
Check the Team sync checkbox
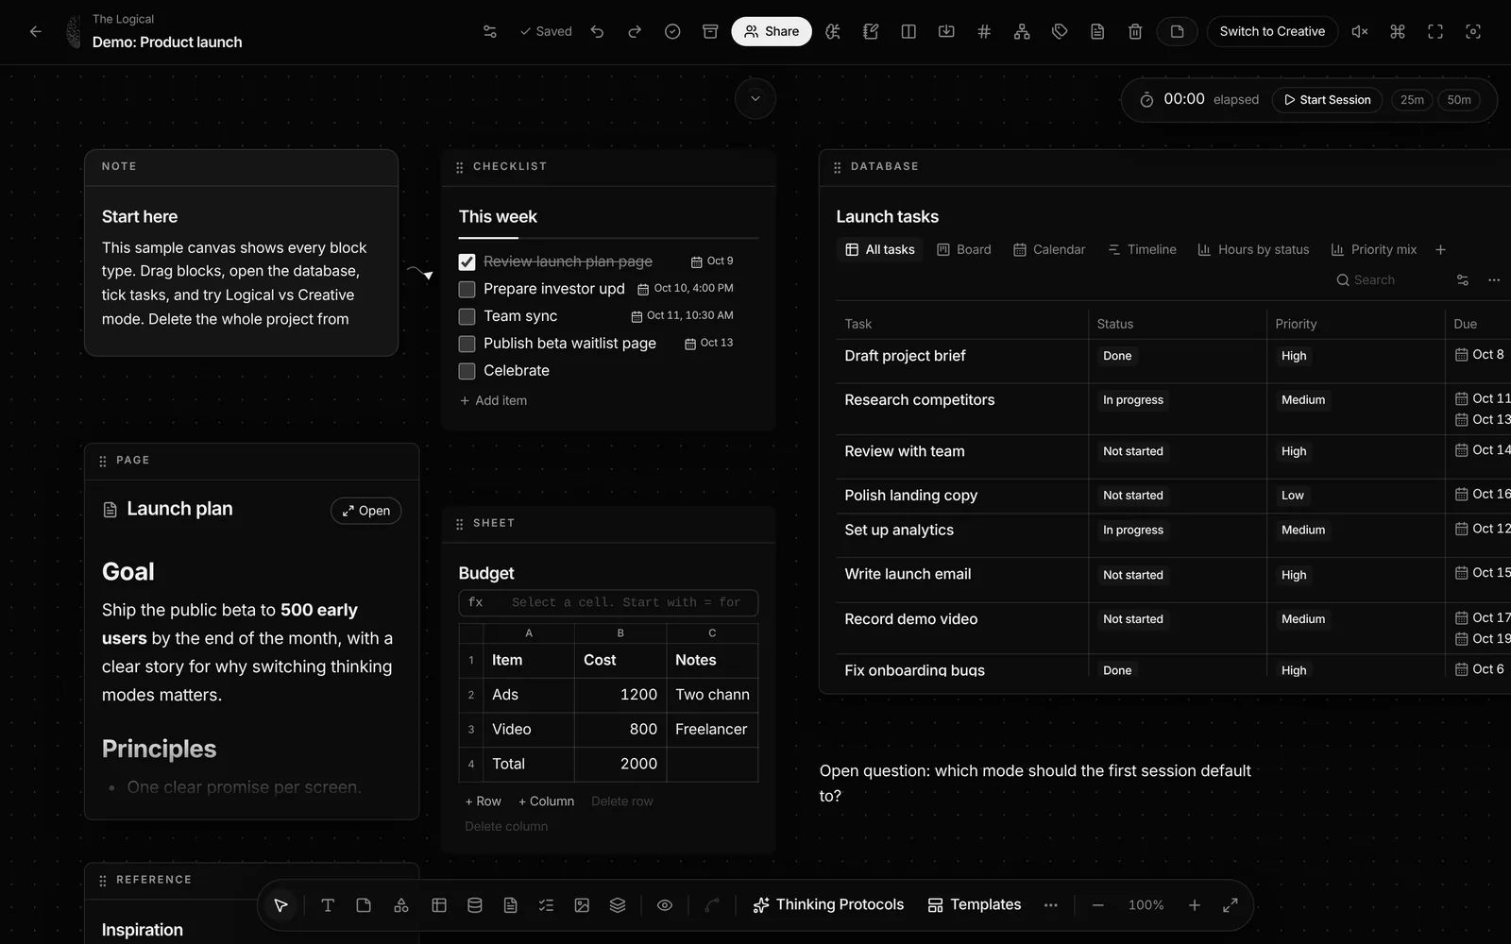(x=467, y=316)
